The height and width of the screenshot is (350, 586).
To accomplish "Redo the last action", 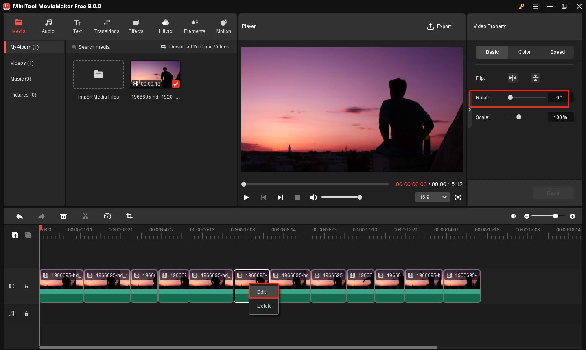I will coord(42,216).
